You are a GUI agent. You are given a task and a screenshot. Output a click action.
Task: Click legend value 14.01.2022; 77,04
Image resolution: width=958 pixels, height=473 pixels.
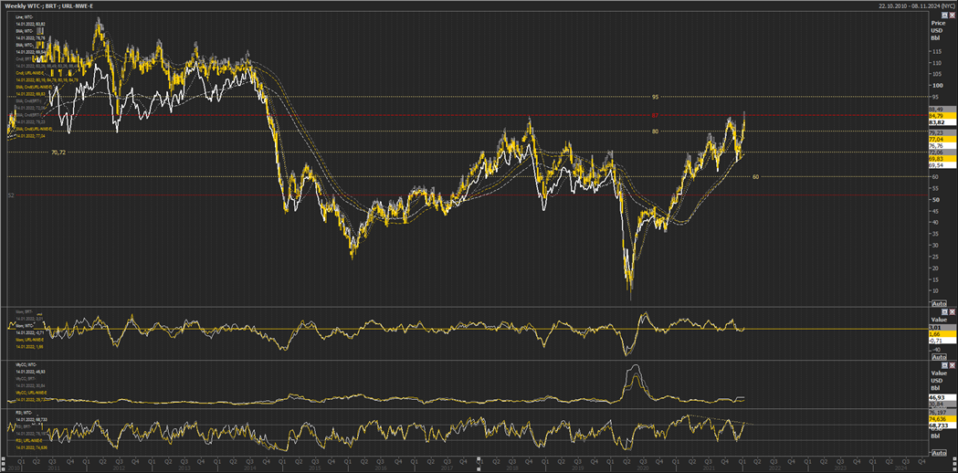[x=30, y=136]
